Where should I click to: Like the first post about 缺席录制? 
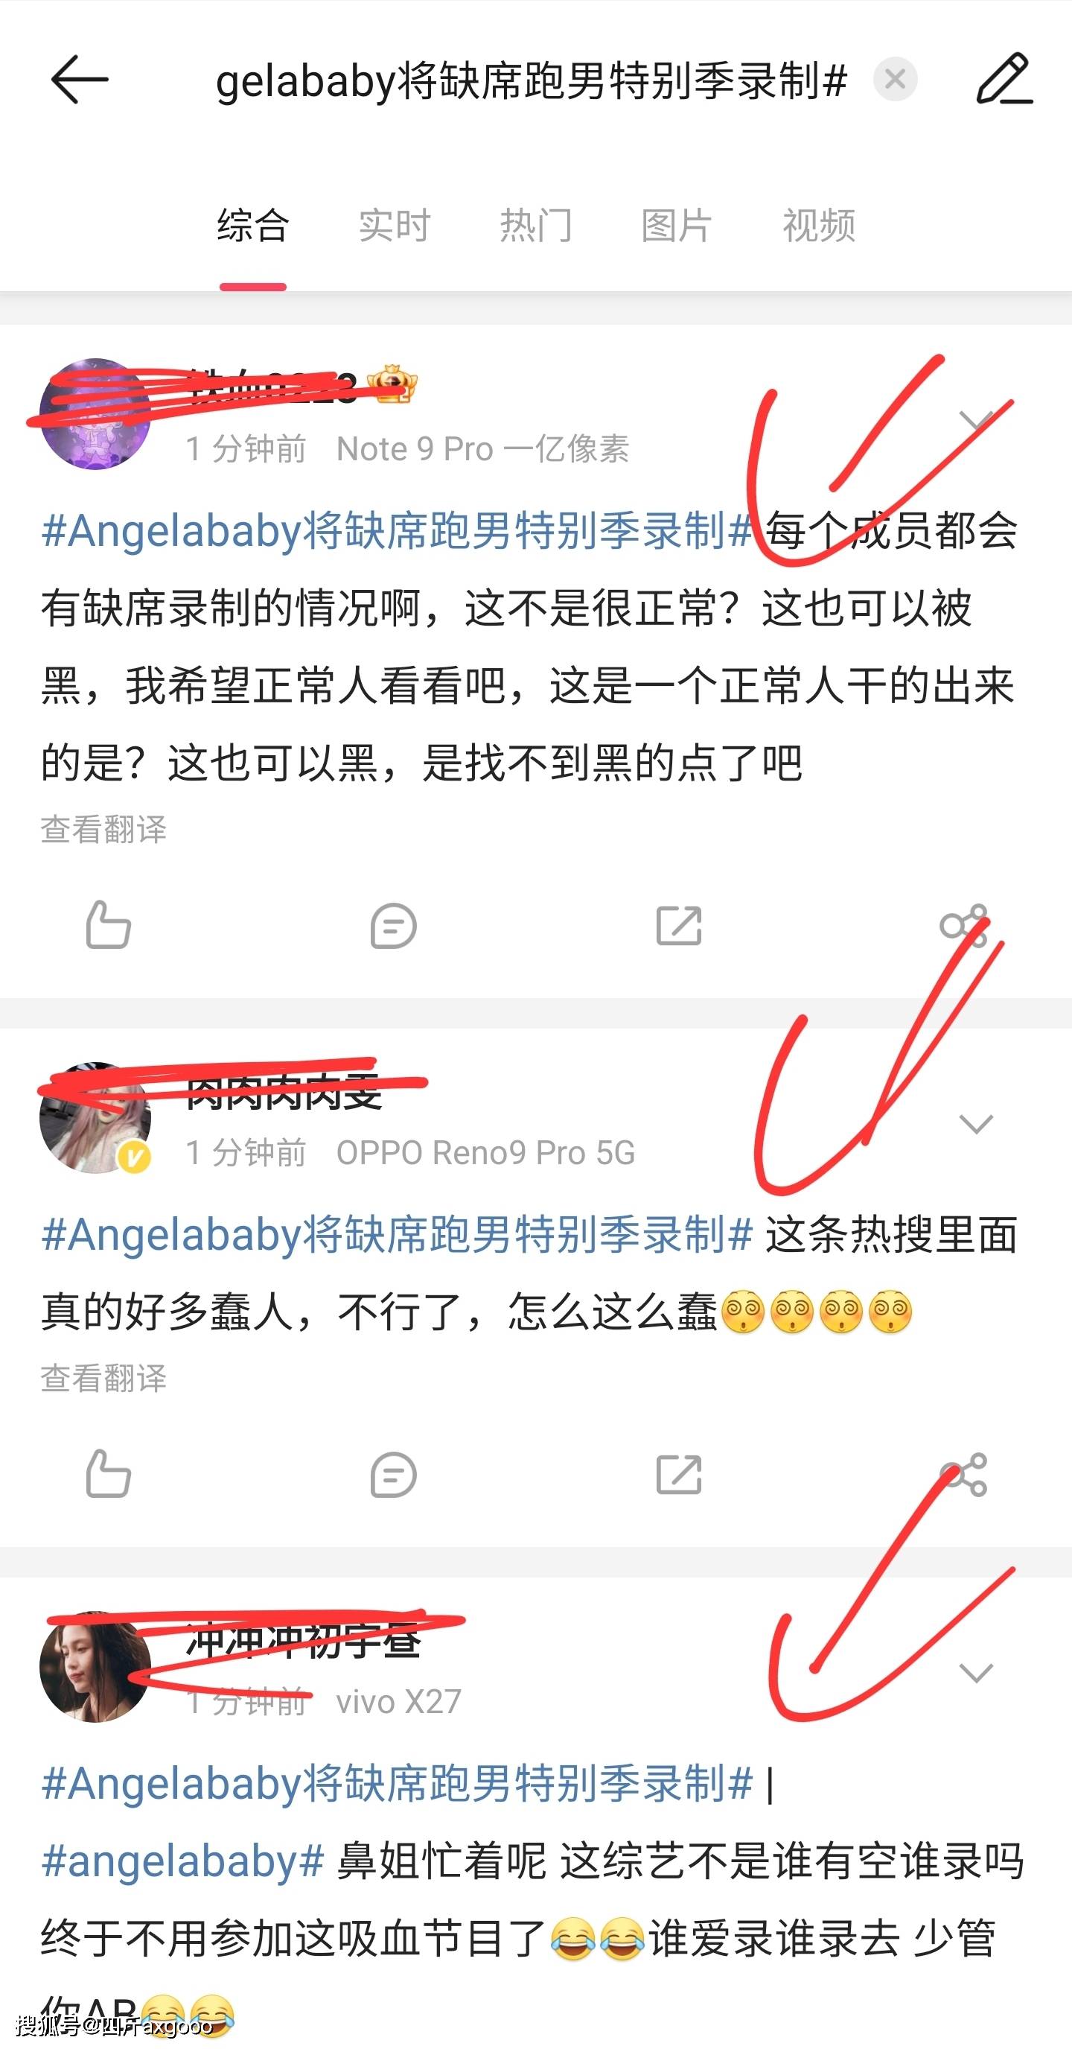pos(108,924)
